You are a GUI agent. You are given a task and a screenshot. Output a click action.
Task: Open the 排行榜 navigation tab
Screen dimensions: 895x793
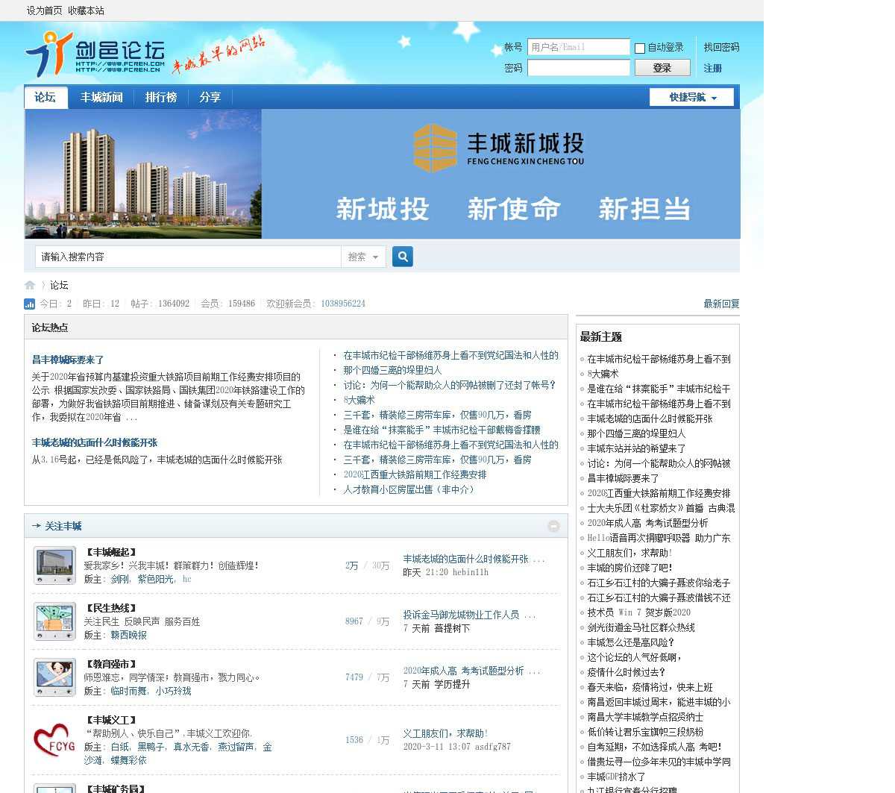161,98
